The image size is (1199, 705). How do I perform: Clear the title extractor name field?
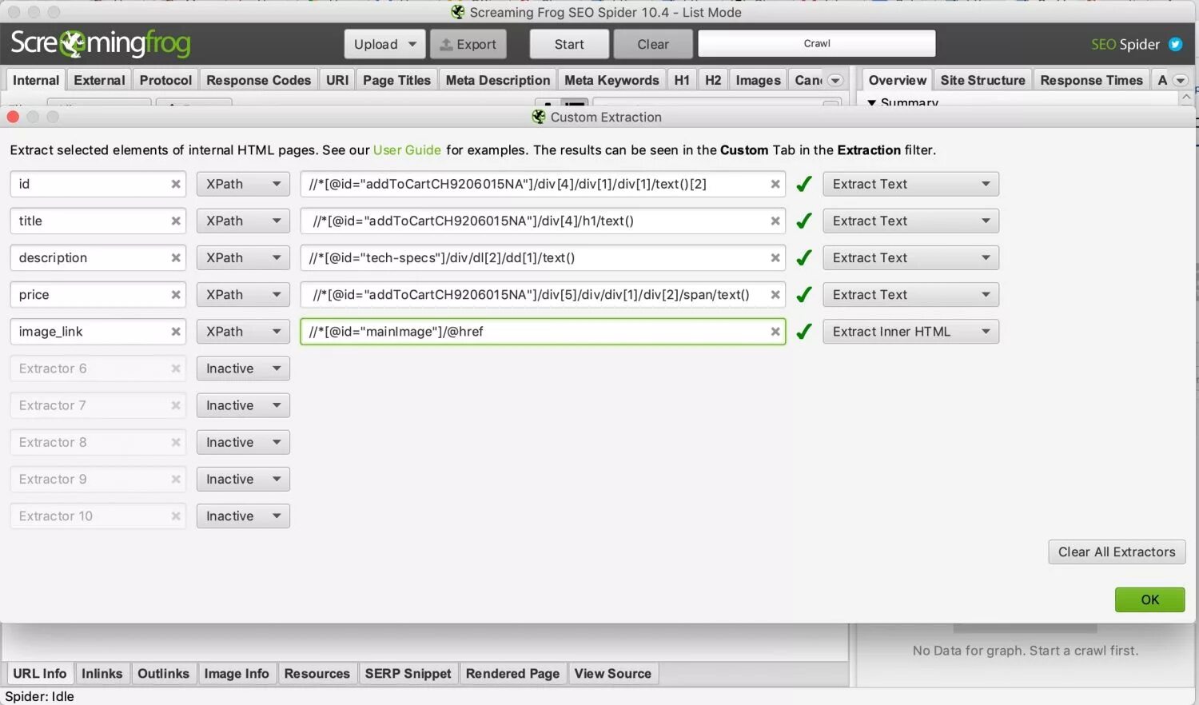click(176, 221)
